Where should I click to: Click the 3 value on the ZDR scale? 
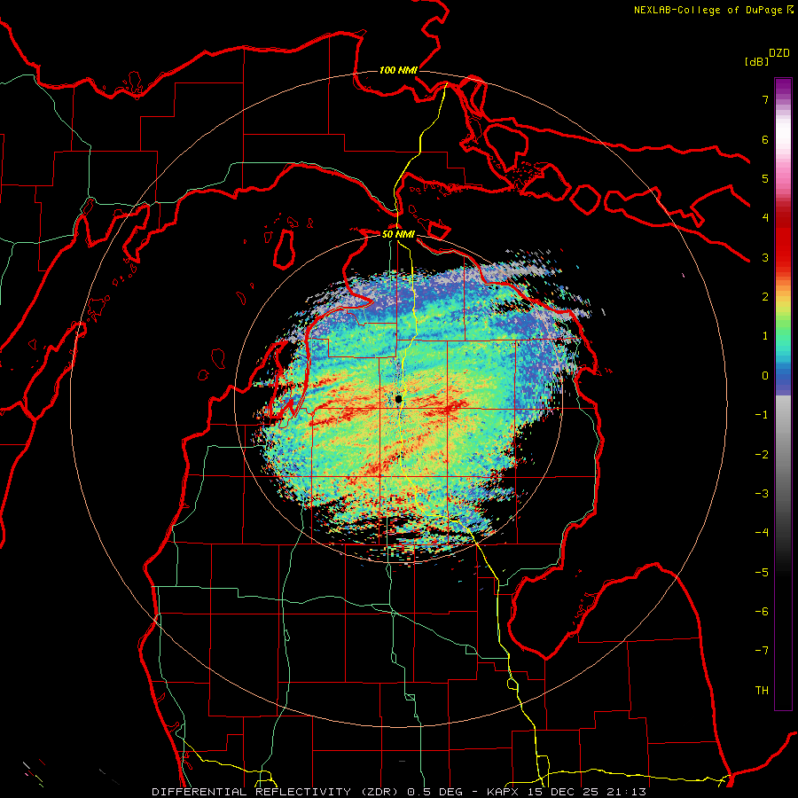point(765,257)
